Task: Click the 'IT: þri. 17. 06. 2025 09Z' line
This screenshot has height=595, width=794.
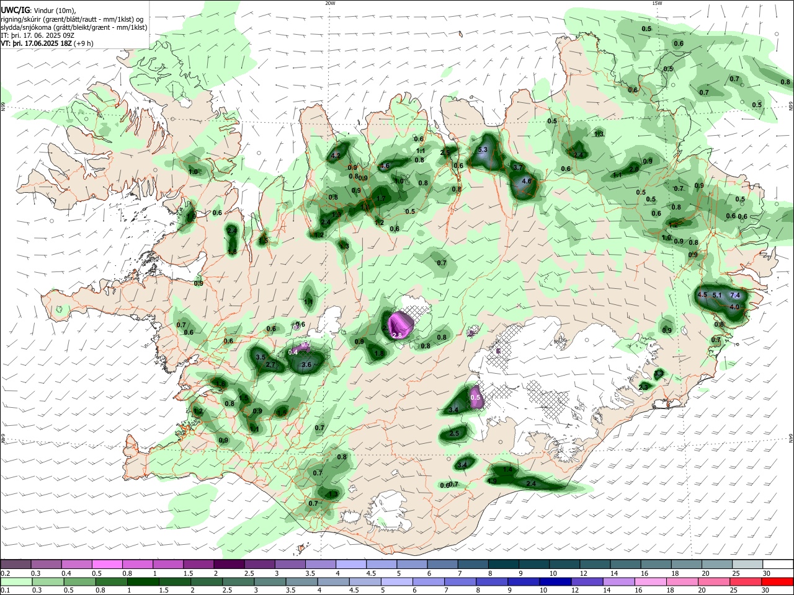Action: pos(38,35)
